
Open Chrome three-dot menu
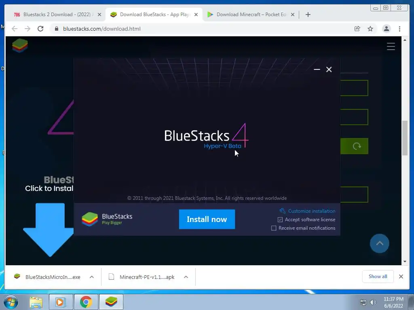(x=399, y=29)
